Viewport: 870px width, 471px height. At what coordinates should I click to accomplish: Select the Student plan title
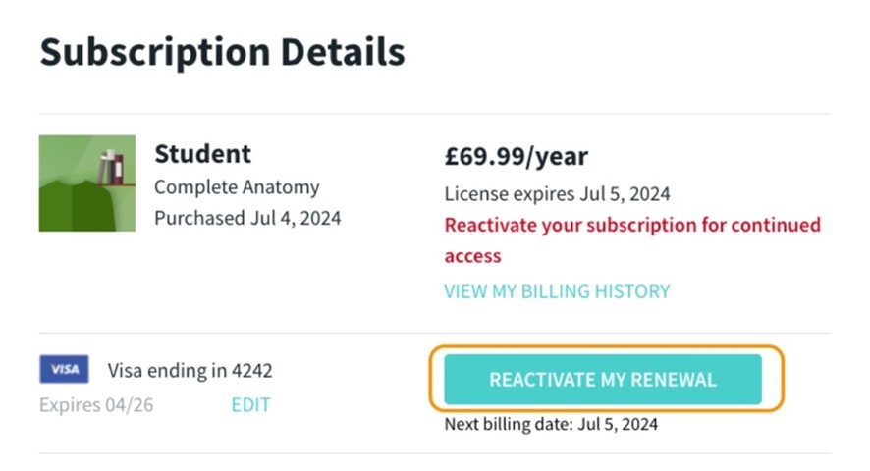click(202, 154)
